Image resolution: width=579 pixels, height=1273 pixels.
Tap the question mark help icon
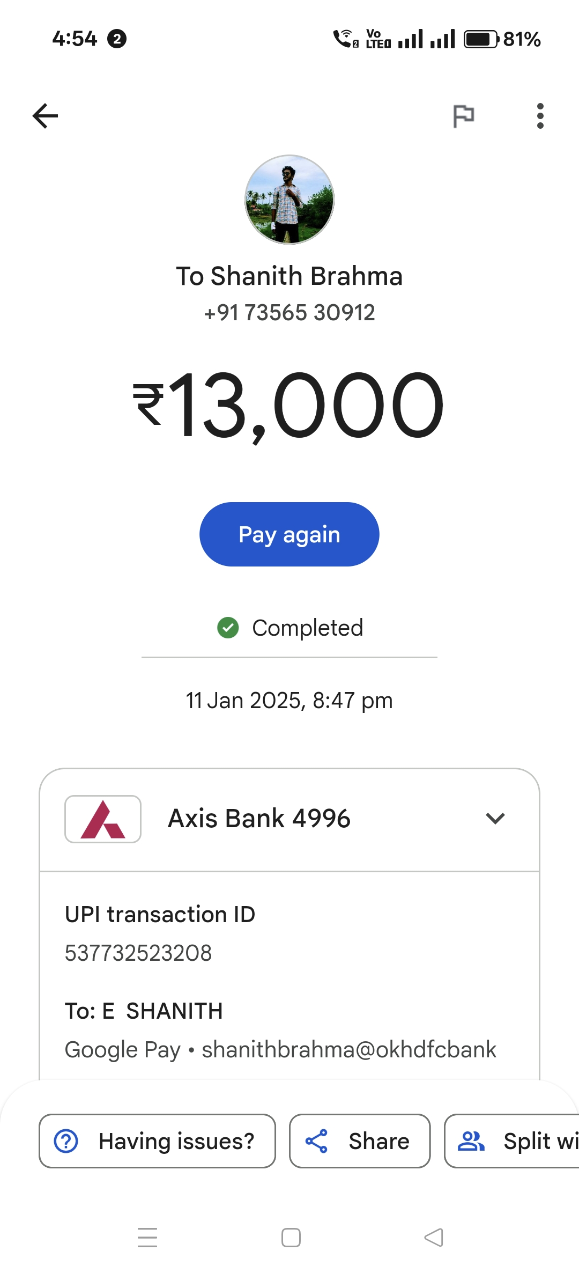66,1141
